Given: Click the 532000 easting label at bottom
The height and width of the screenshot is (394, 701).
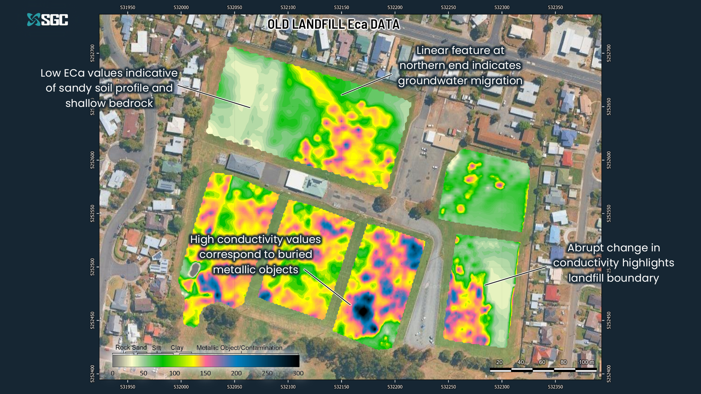Looking at the screenshot, I should pyautogui.click(x=181, y=387).
